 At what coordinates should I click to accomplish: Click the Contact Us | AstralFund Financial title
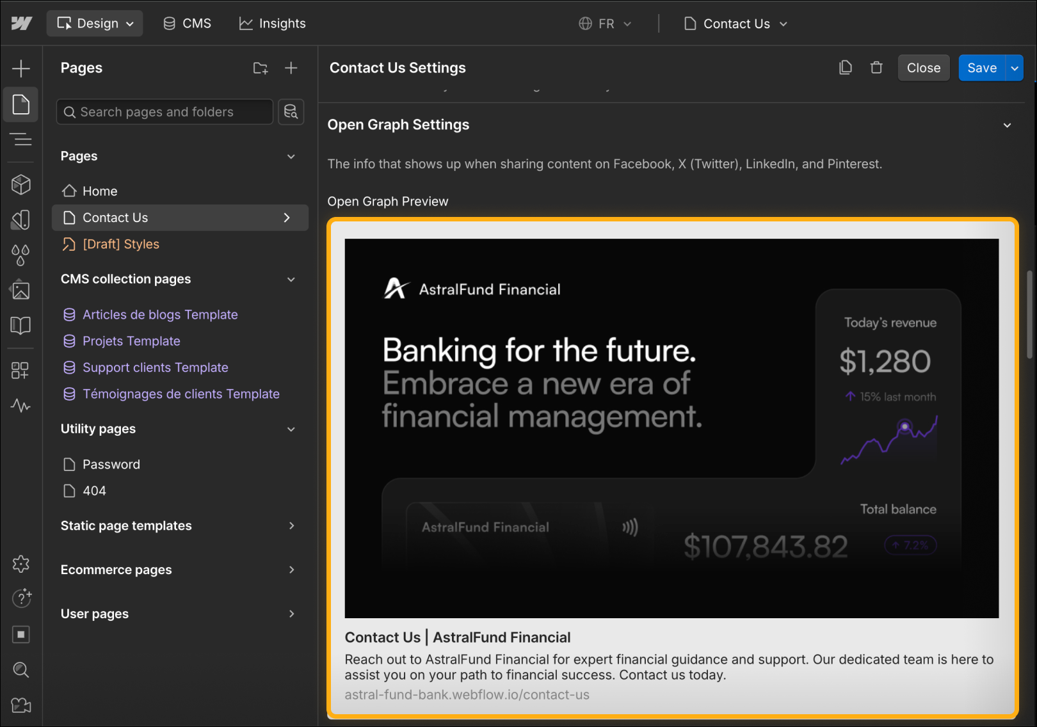pos(458,637)
